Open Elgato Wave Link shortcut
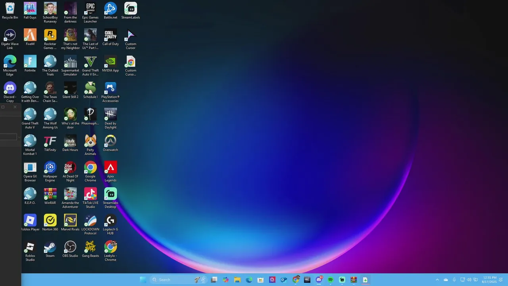The image size is (508, 286). point(10,39)
